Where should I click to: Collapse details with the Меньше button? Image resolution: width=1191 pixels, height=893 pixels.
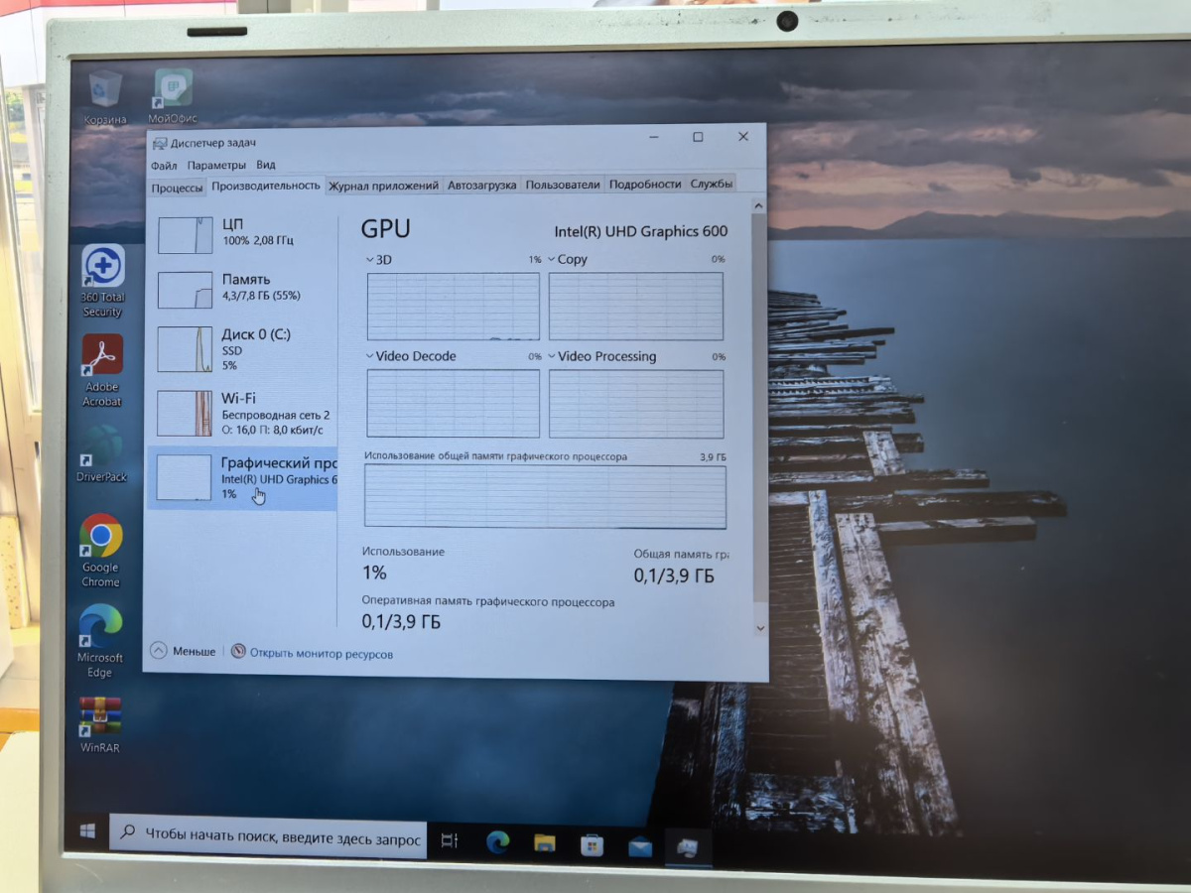coord(183,651)
